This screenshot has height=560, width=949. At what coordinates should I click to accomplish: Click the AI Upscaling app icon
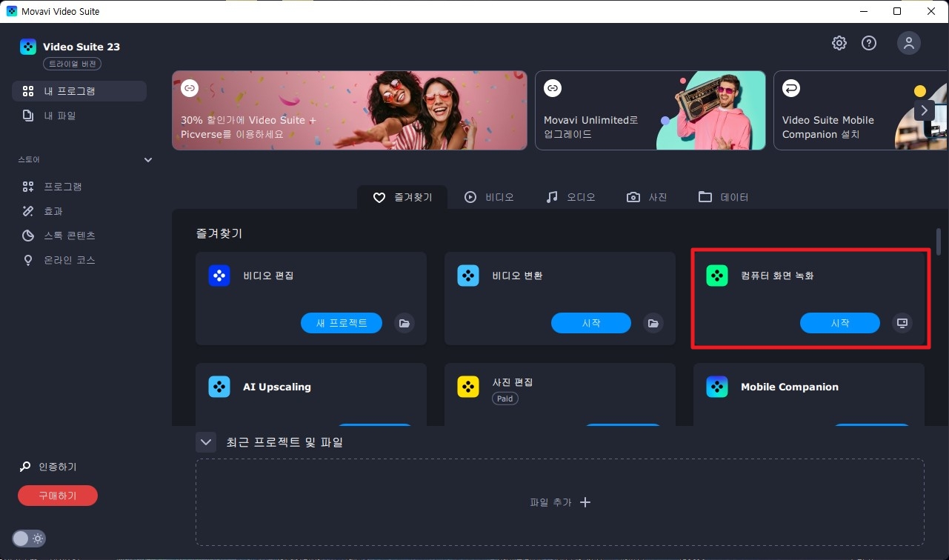[219, 387]
